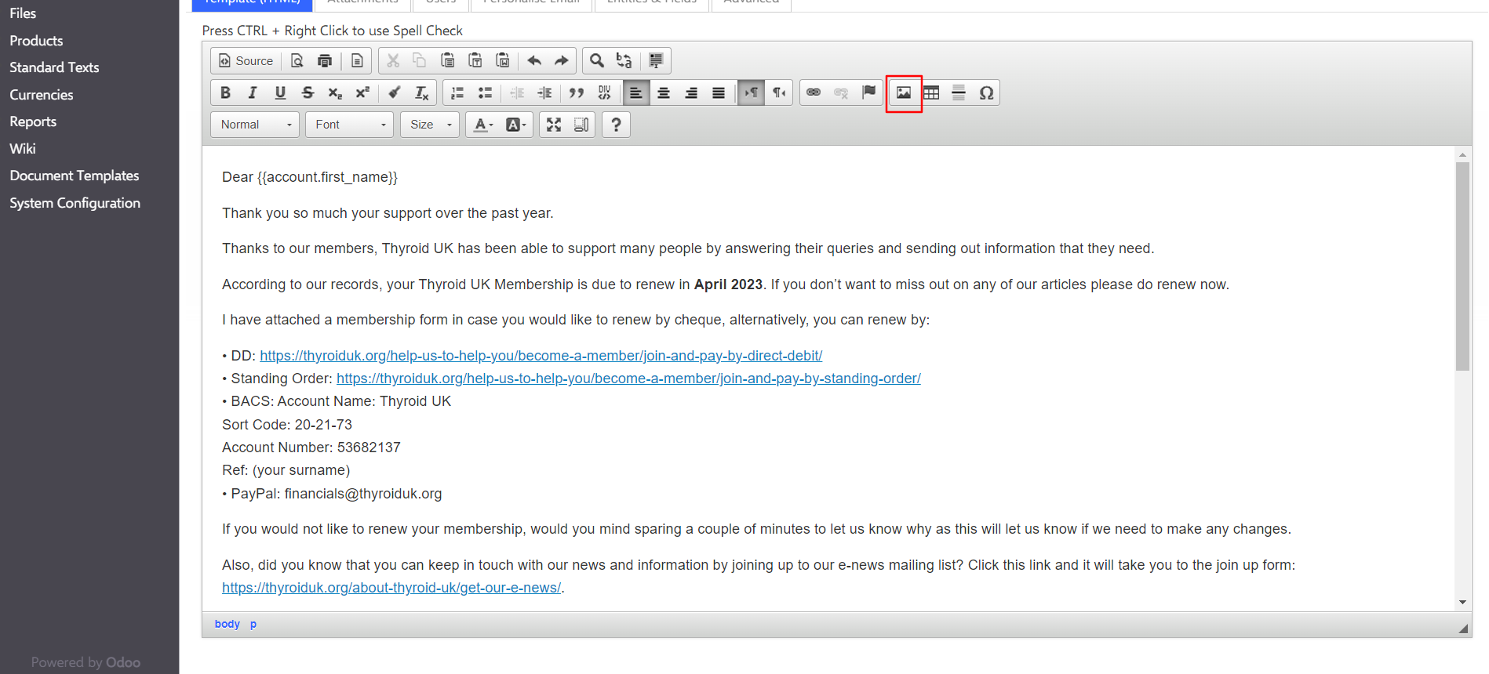Open the font Size dropdown

click(430, 125)
